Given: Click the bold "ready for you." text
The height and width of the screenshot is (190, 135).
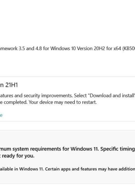Looking at the screenshot, I should click(18, 156).
